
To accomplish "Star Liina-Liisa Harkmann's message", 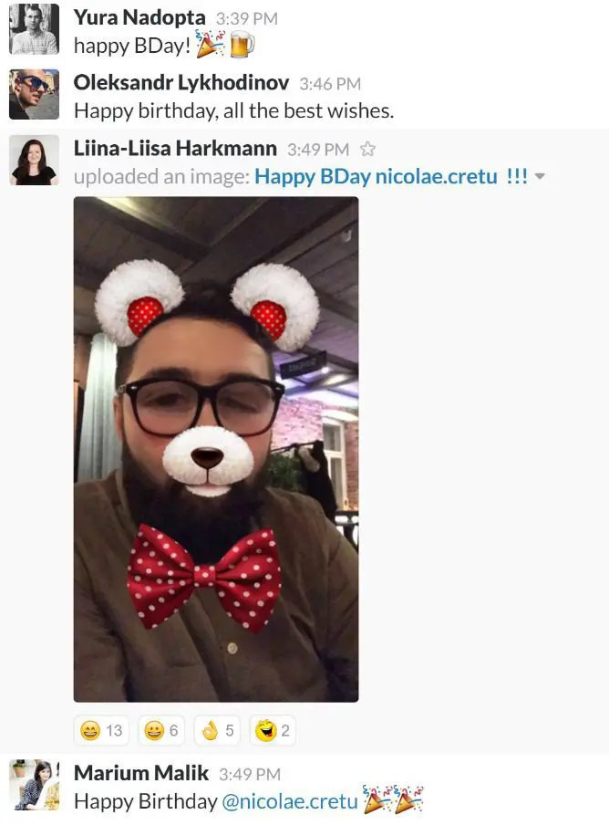I will [x=367, y=150].
